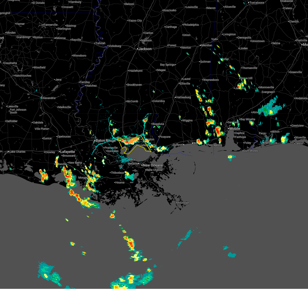Click the Crowley label
This screenshot has height=308, width=308.
click(x=50, y=152)
